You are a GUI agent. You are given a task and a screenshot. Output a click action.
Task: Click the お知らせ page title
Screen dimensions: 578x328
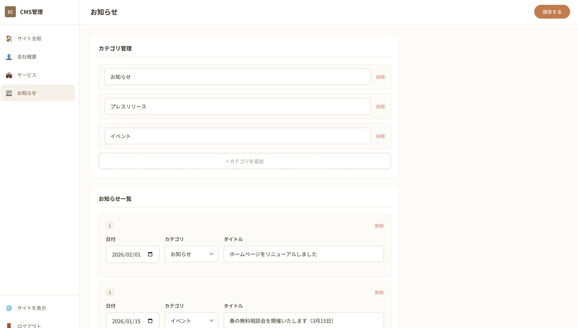[x=104, y=12]
